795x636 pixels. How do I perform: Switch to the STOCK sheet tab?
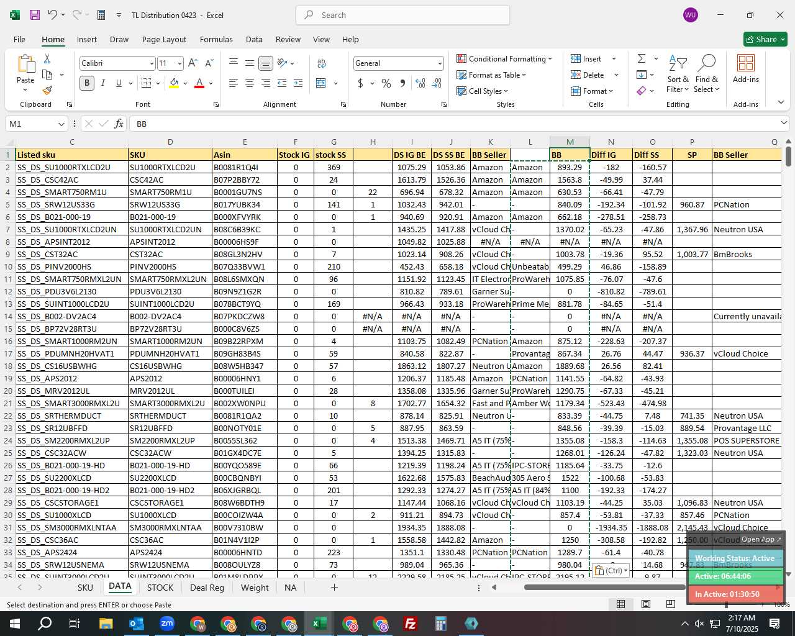(160, 588)
